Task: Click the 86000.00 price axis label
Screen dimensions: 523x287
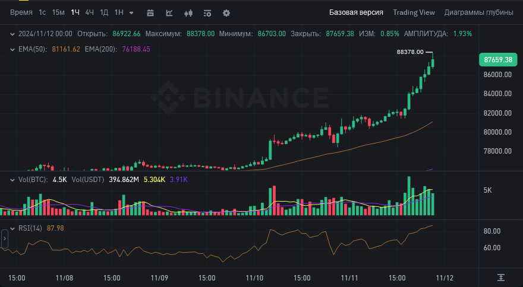Action: [497, 75]
